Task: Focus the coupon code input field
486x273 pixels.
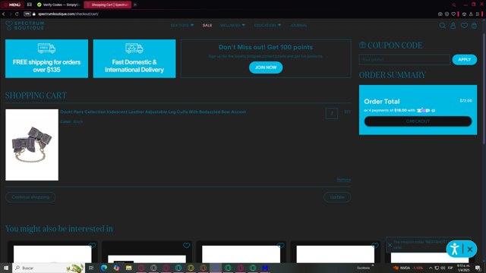Action: click(404, 59)
